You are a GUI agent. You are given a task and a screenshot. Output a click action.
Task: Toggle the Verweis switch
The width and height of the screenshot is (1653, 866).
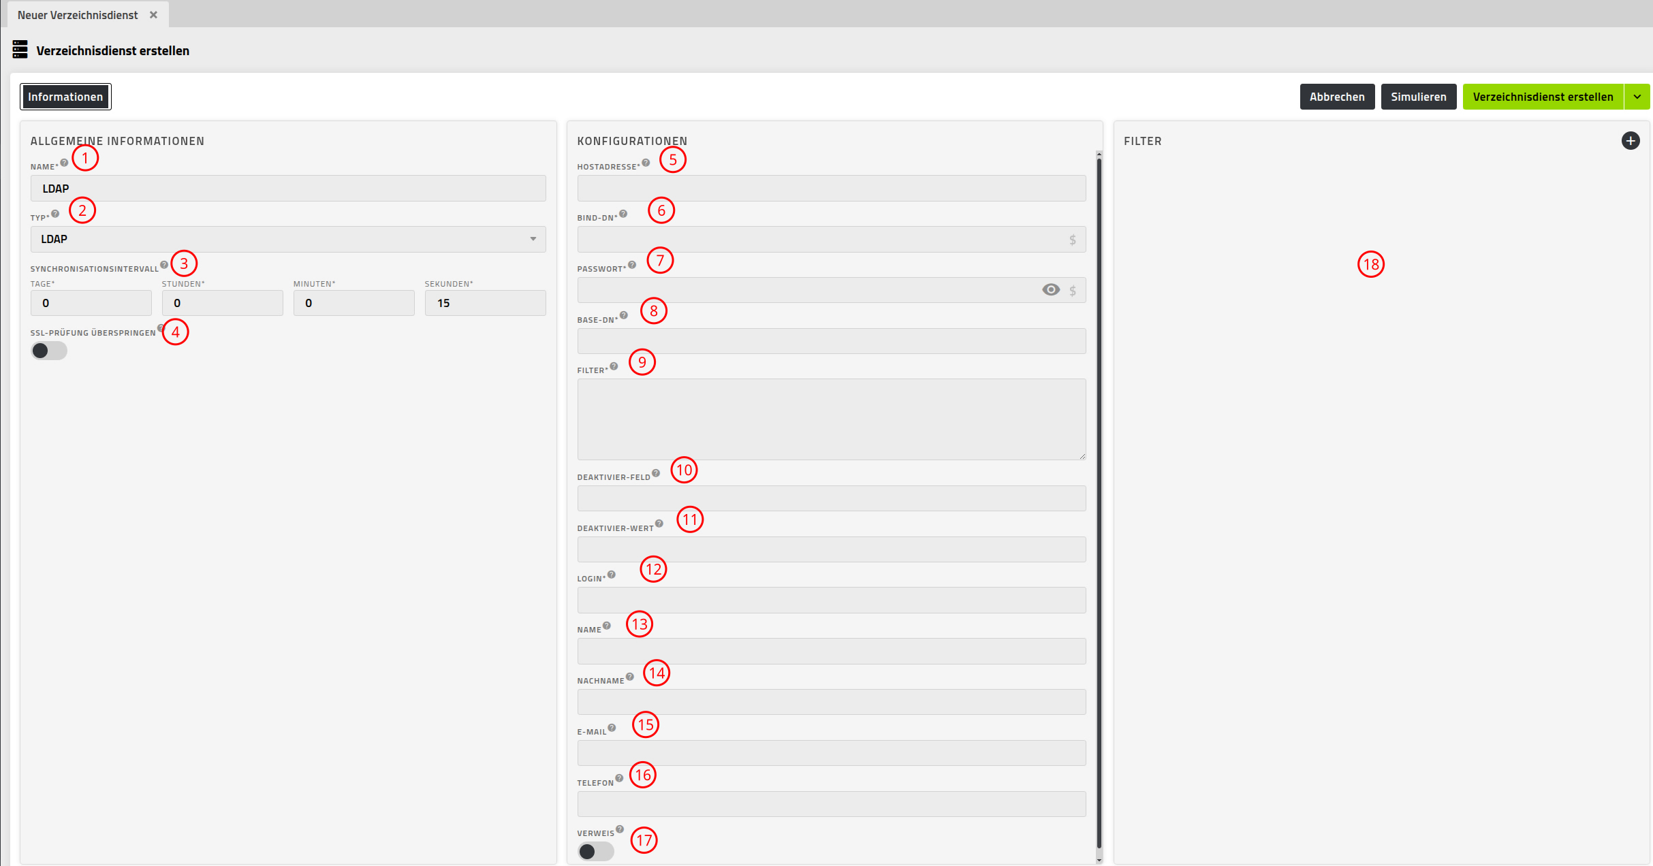click(x=596, y=852)
